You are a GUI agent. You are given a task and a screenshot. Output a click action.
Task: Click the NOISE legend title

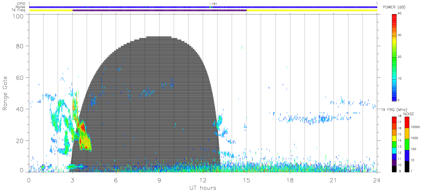point(408,114)
